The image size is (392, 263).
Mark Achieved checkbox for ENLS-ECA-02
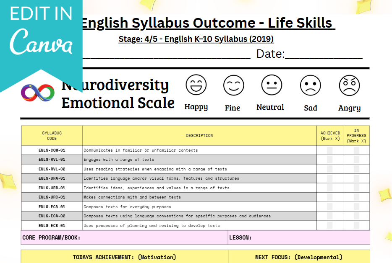330,216
